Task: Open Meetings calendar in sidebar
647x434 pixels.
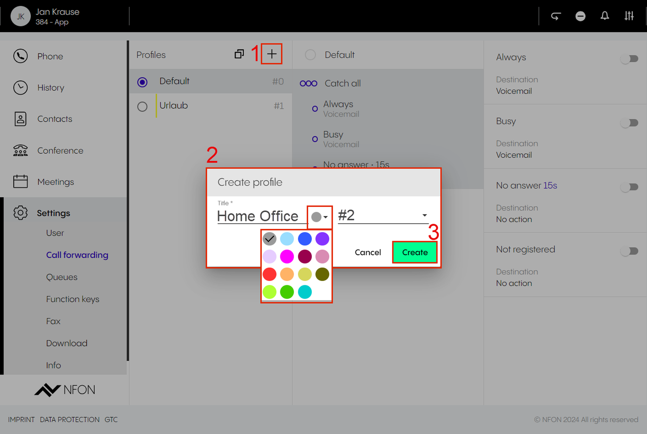Action: pos(56,182)
